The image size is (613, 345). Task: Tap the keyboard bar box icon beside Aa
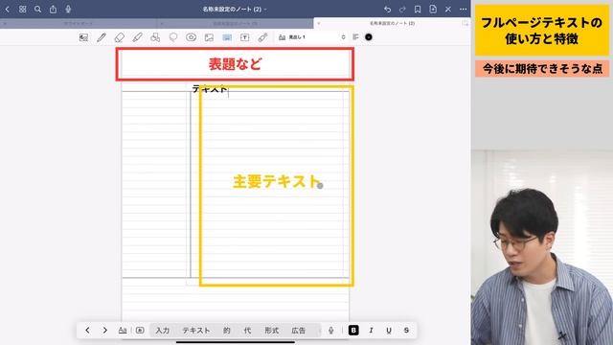(x=140, y=330)
